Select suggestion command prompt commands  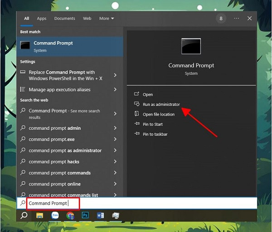tap(60, 173)
